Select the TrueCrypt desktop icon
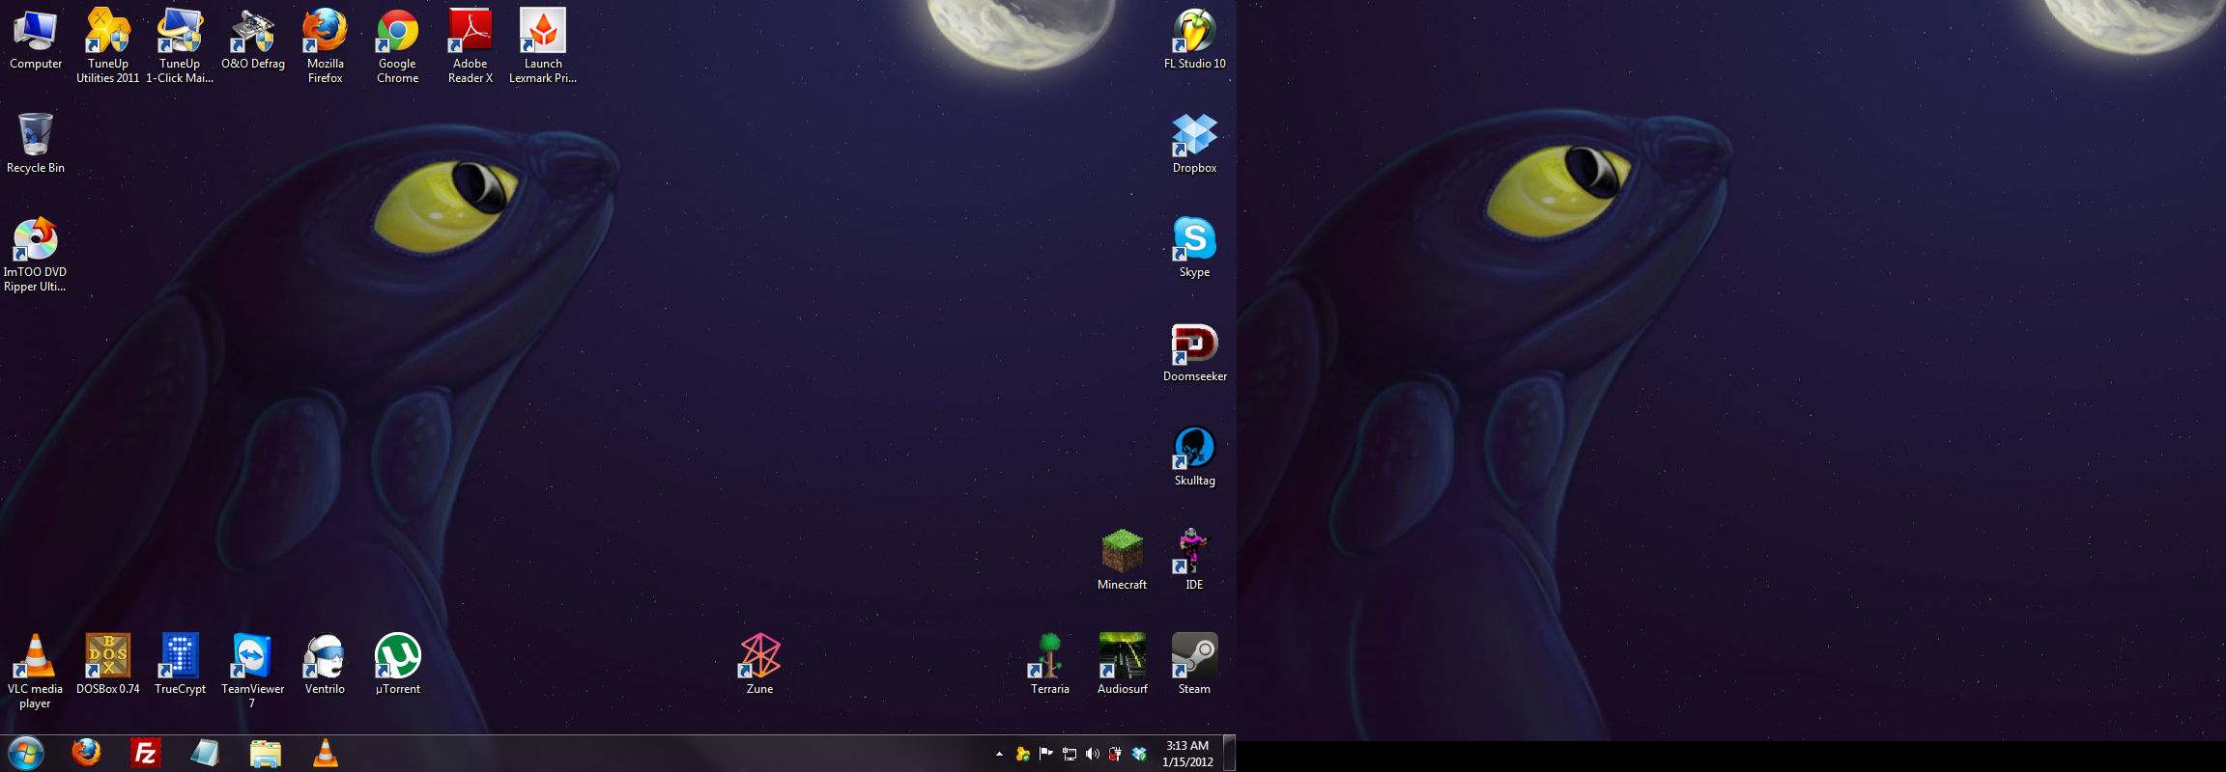 tap(180, 656)
